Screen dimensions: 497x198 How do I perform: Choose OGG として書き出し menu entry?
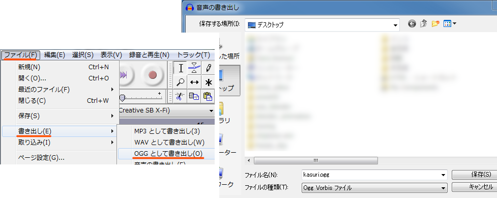(168, 154)
